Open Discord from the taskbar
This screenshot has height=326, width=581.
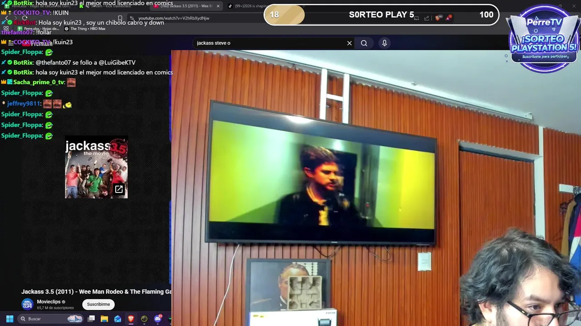158,319
